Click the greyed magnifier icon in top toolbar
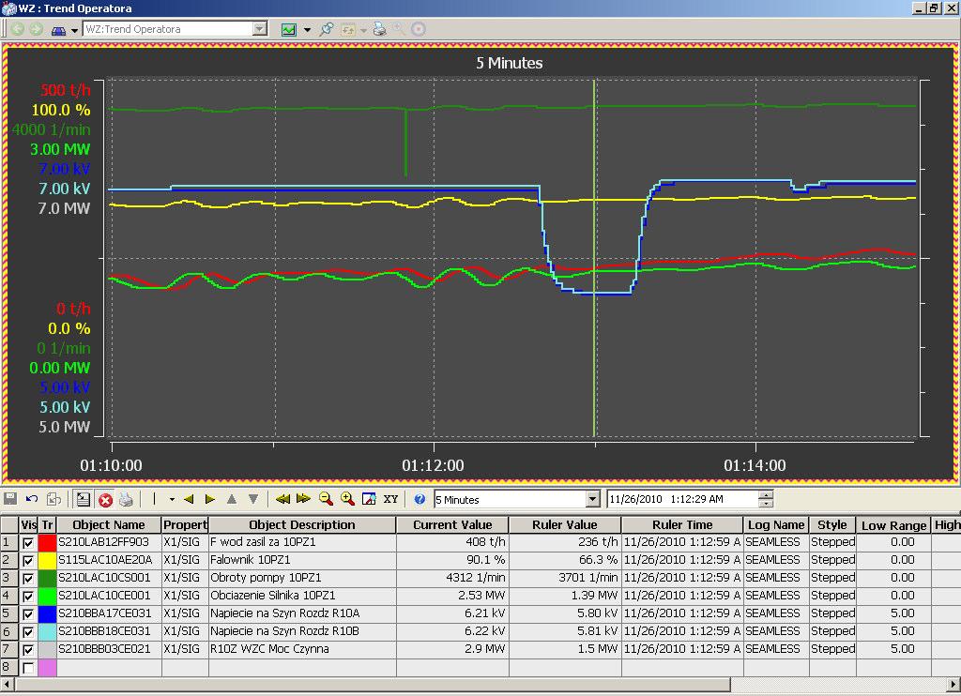 tap(399, 29)
